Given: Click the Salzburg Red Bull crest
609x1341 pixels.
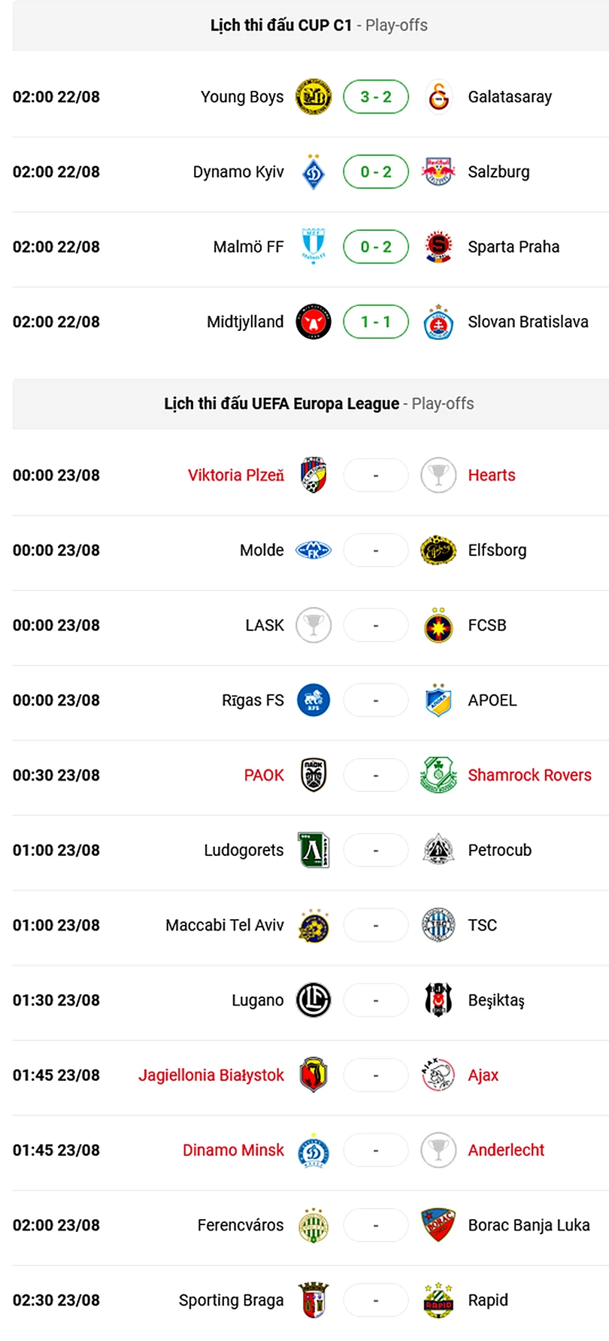Looking at the screenshot, I should tap(438, 171).
